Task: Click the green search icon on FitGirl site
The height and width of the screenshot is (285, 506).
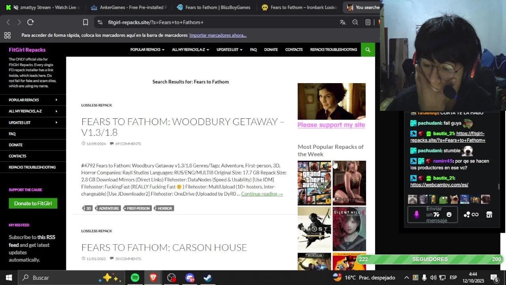Action: click(x=368, y=49)
